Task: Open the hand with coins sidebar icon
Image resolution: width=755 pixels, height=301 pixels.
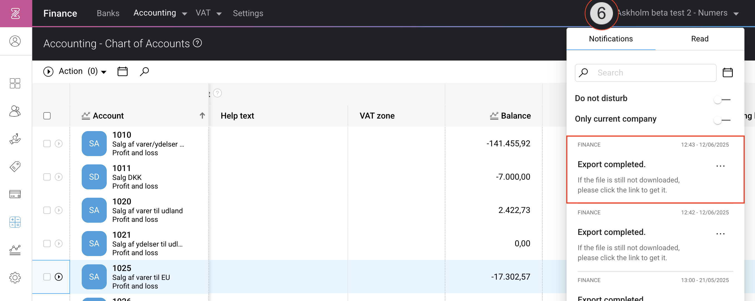Action: [x=15, y=139]
